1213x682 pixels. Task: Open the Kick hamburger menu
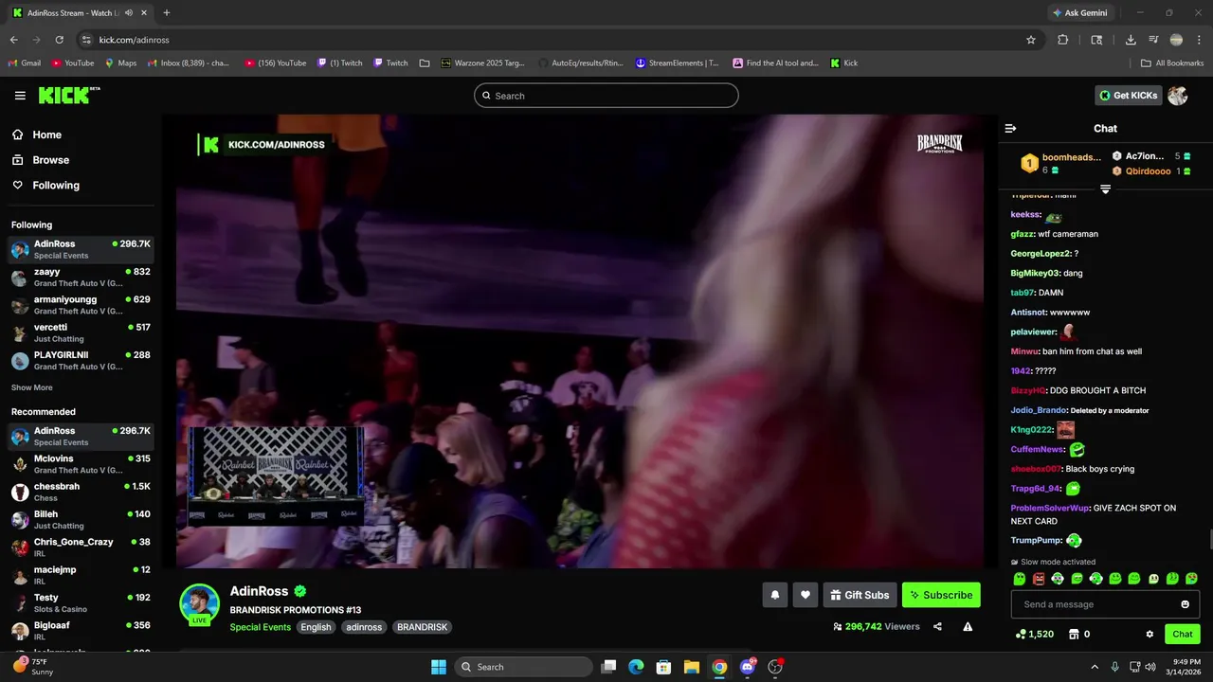[x=20, y=96]
